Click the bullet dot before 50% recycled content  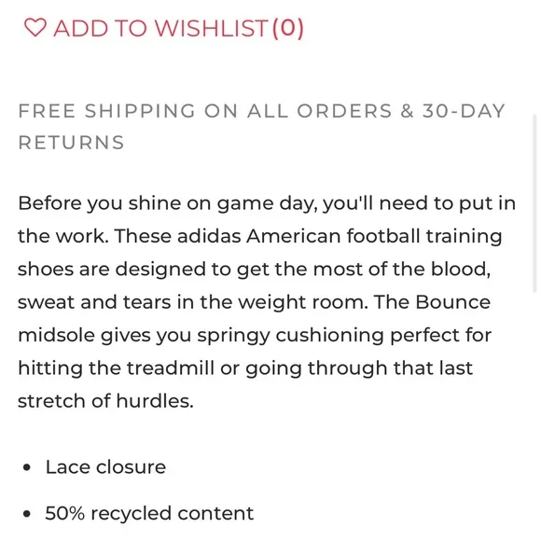point(26,514)
